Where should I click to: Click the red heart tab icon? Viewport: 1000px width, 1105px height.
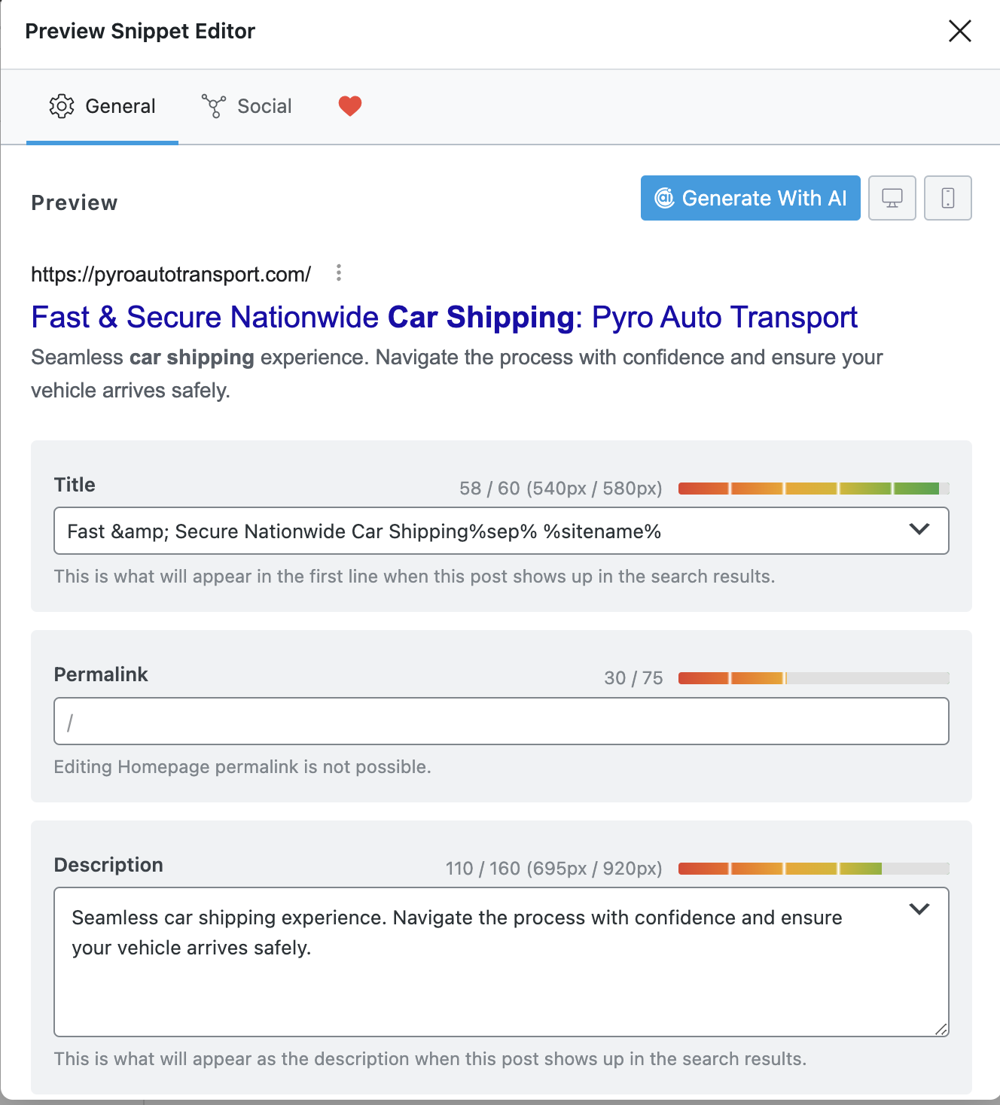(x=349, y=106)
